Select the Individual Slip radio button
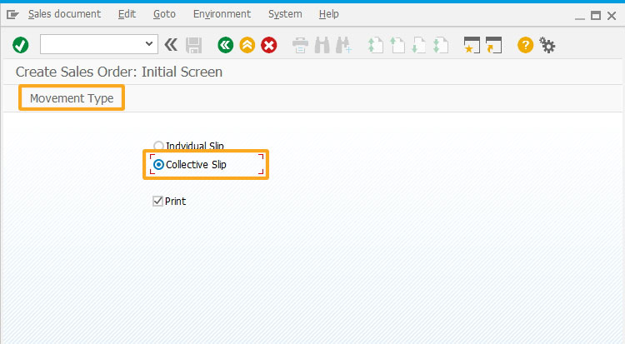Image resolution: width=625 pixels, height=344 pixels. pyautogui.click(x=158, y=146)
